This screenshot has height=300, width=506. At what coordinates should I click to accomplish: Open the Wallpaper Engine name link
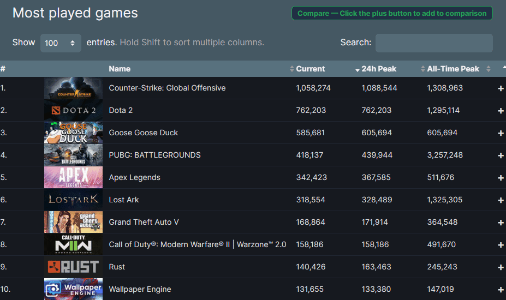(x=140, y=289)
